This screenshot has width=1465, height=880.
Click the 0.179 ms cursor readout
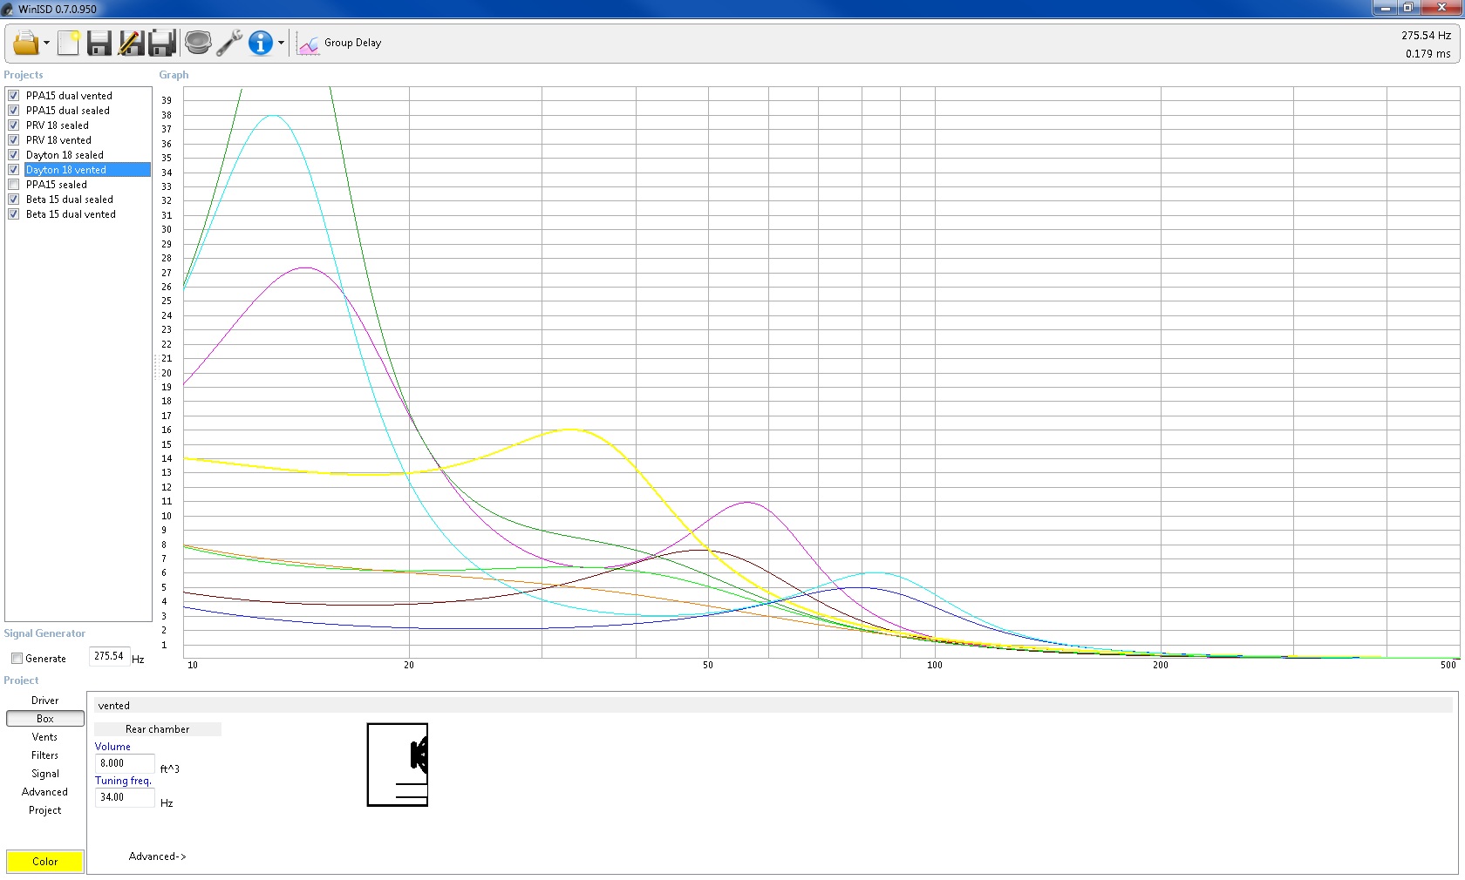pyautogui.click(x=1428, y=54)
